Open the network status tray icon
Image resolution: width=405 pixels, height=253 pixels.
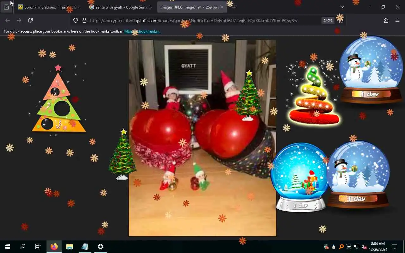click(x=357, y=247)
